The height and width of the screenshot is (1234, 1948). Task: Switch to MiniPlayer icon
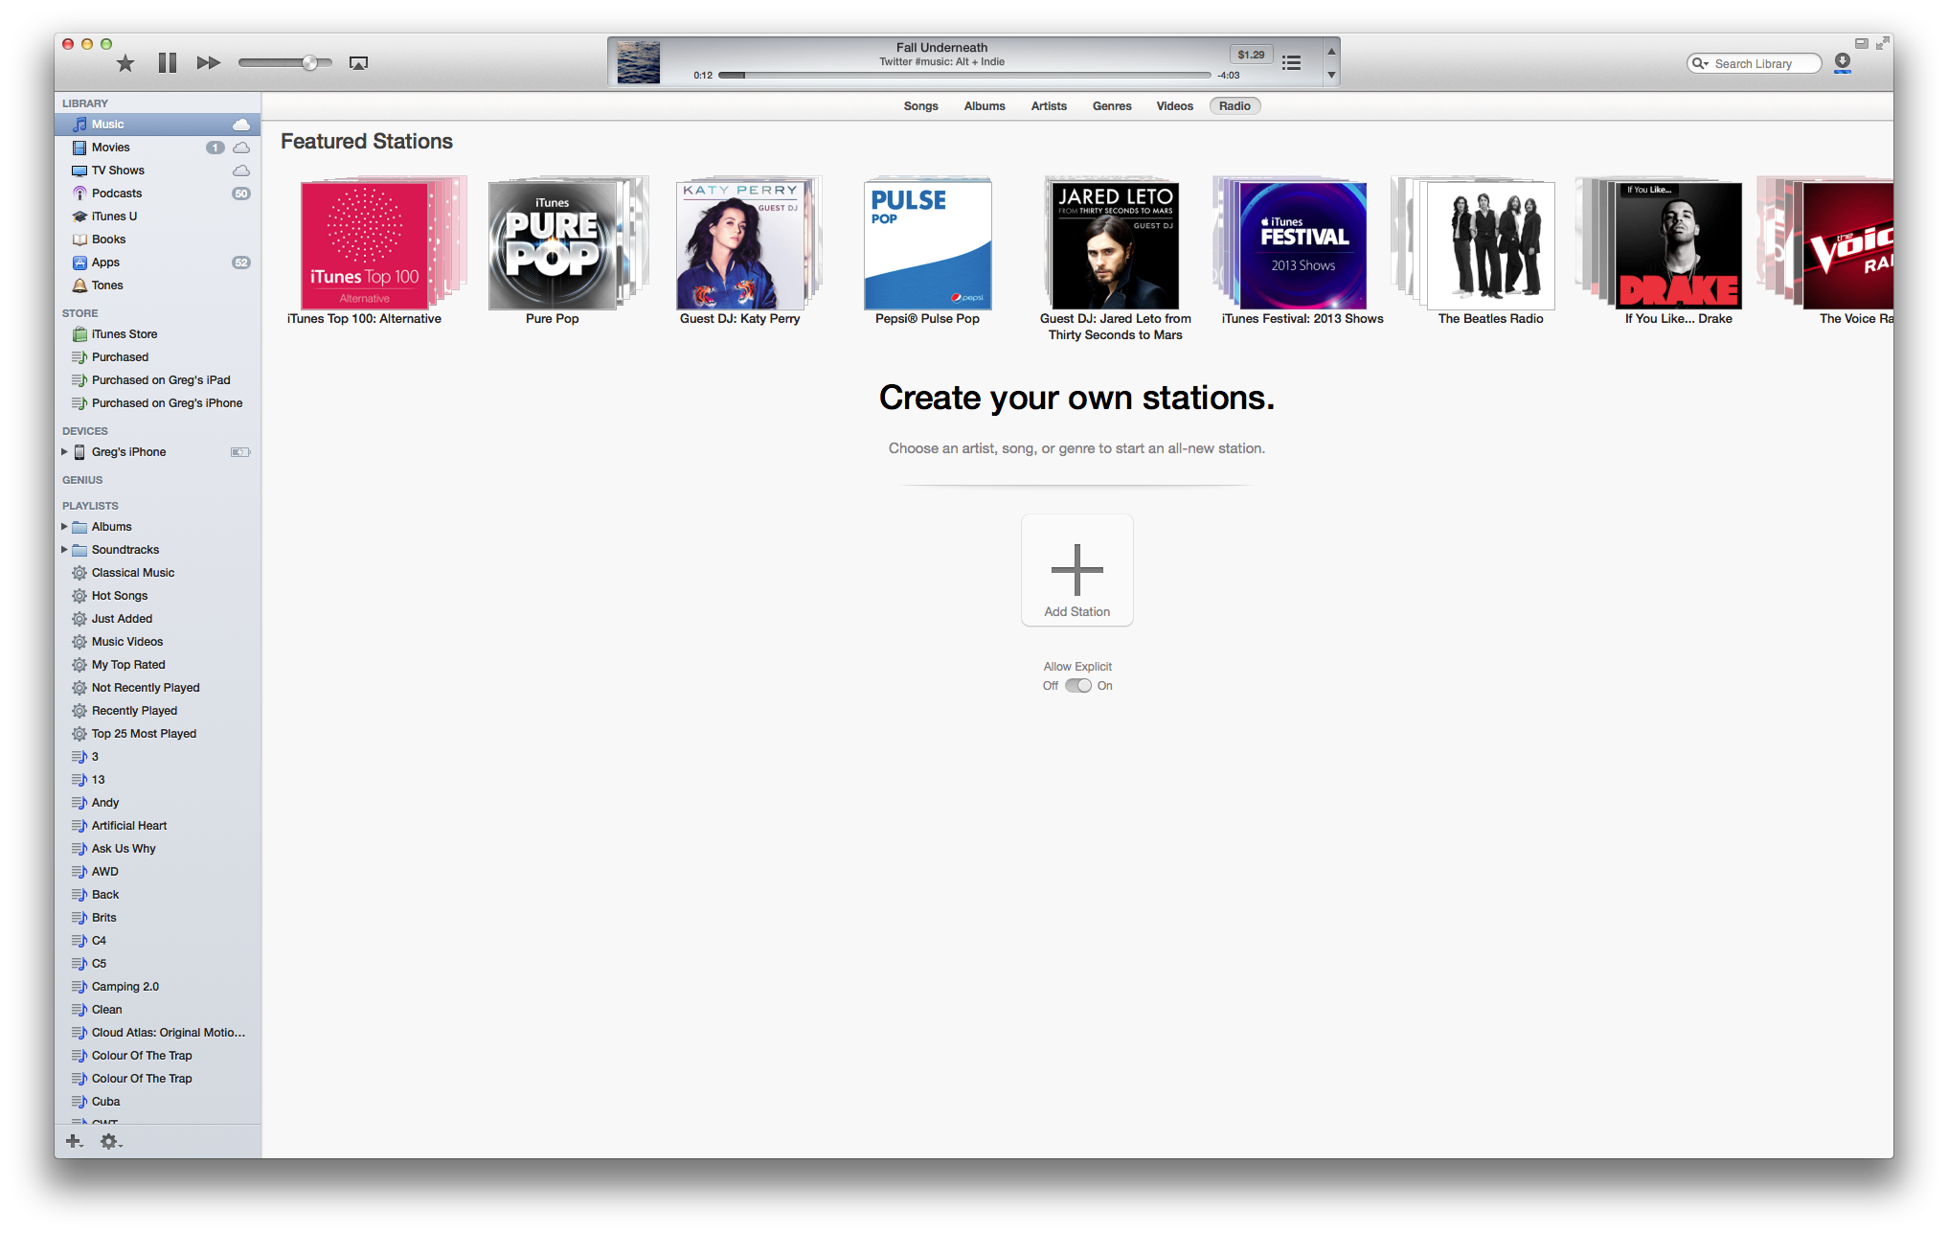1861,43
